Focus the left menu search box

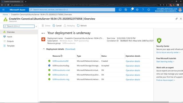(x=19, y=26)
